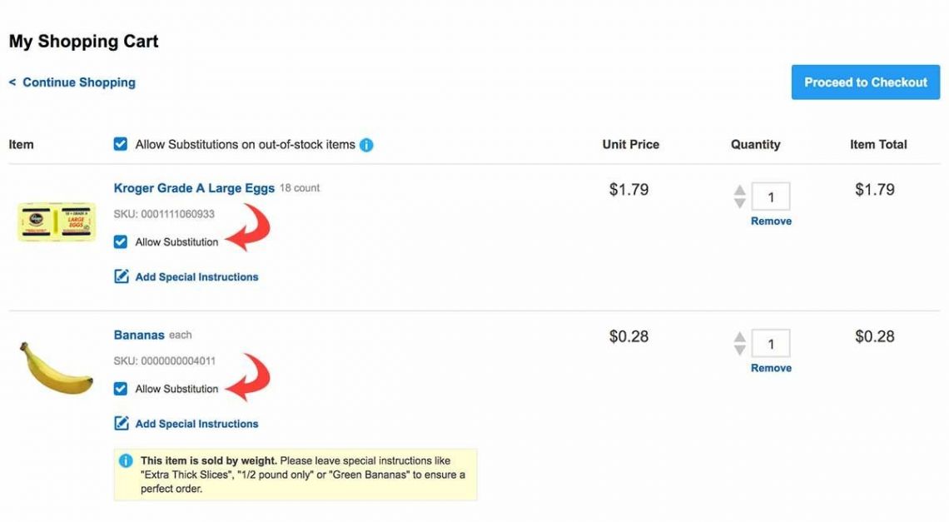Click the banana product thumbnail
Image resolution: width=949 pixels, height=522 pixels.
[55, 366]
